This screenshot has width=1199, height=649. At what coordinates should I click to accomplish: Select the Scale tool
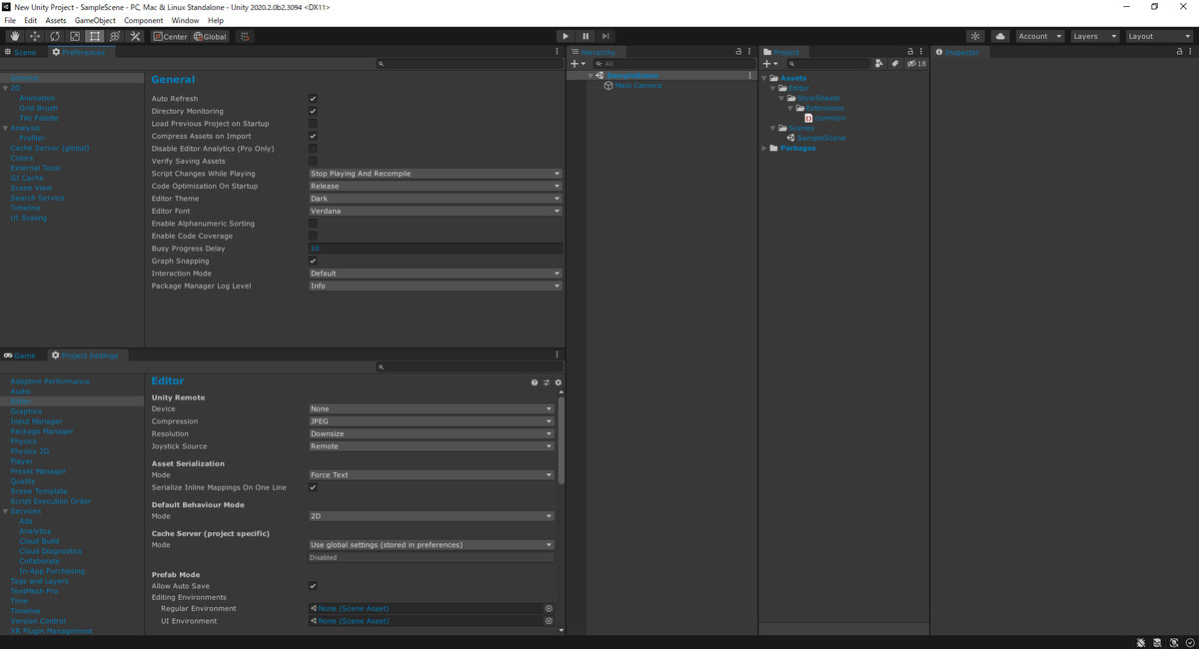75,36
